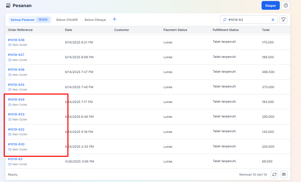Click the outlet icon under order #1019-637
Viewport: 301px width, 182px height.
click(10, 60)
